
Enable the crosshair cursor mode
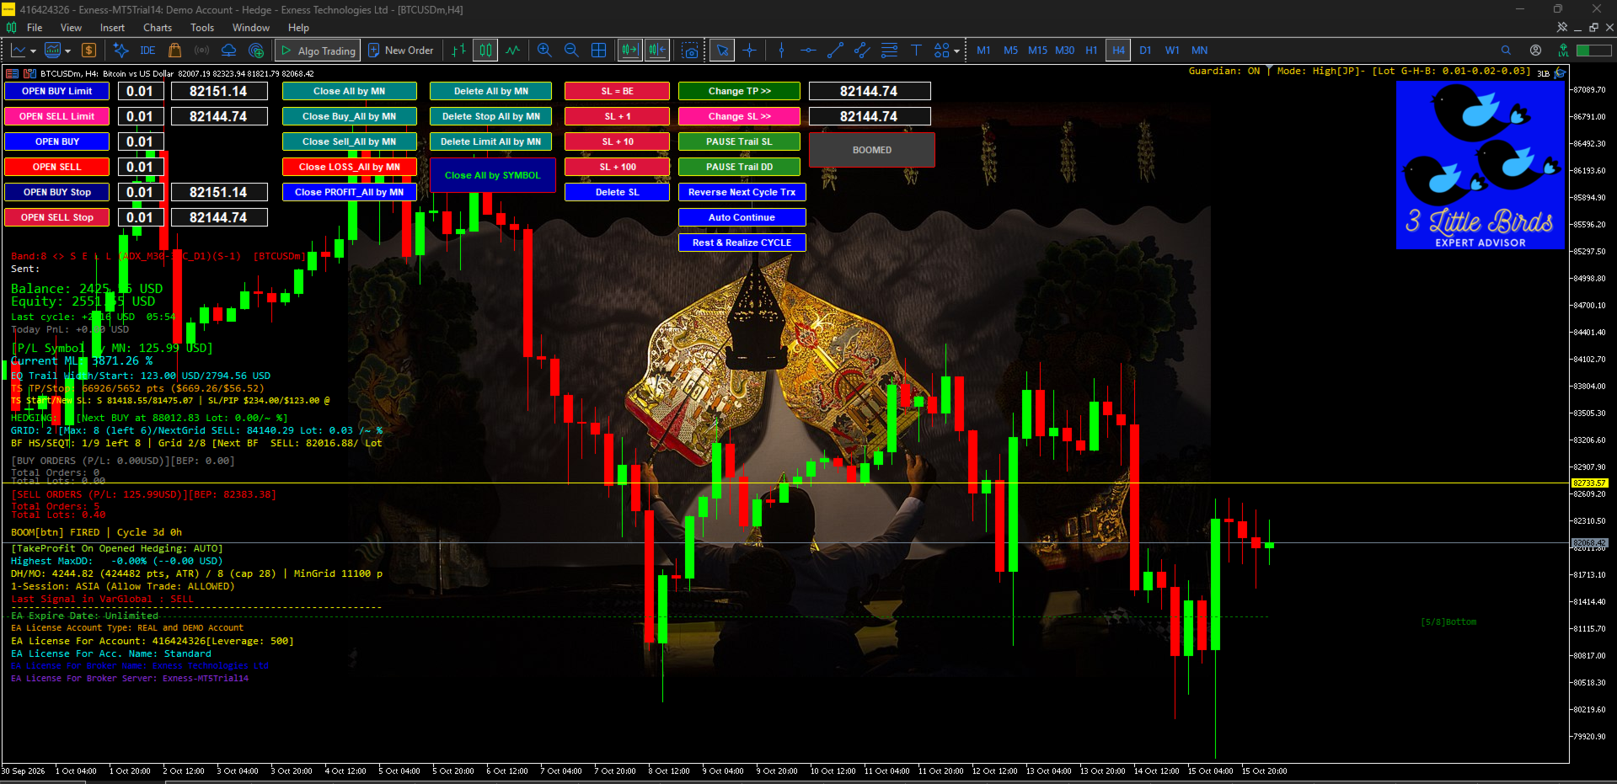[x=749, y=51]
